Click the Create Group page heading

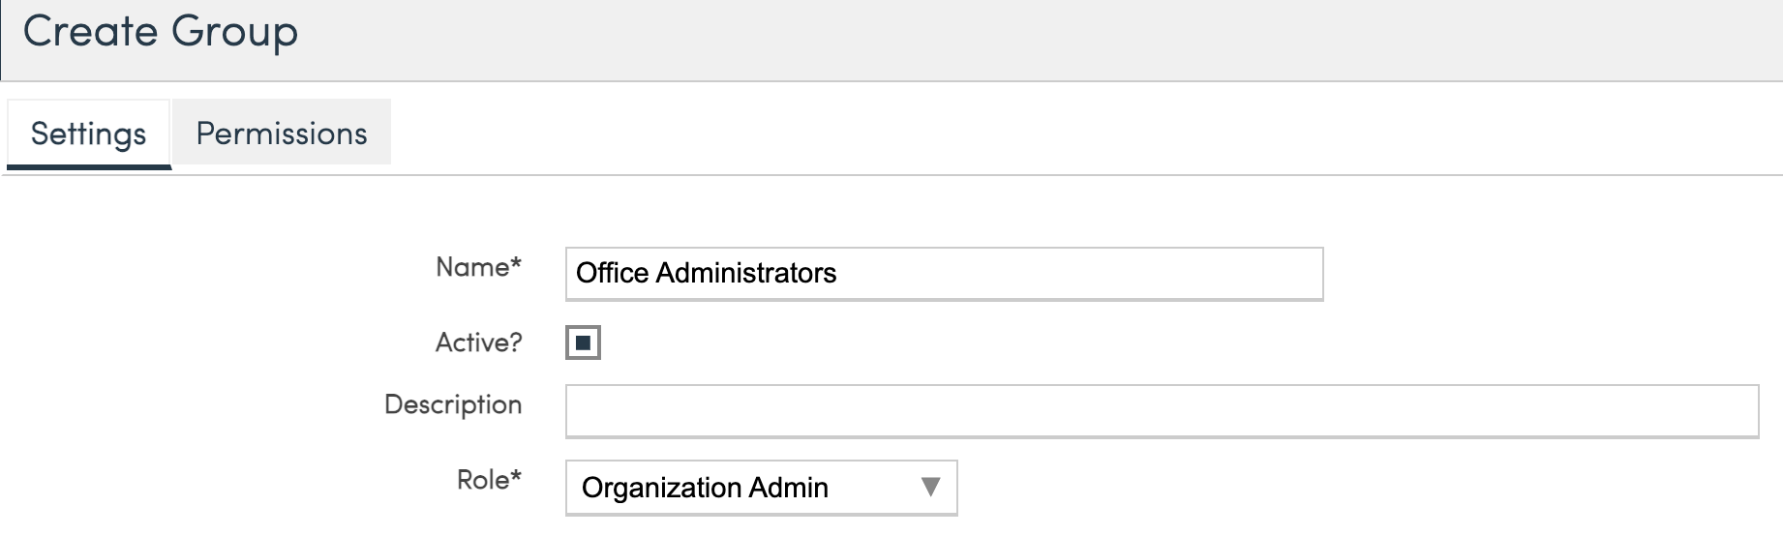161,32
